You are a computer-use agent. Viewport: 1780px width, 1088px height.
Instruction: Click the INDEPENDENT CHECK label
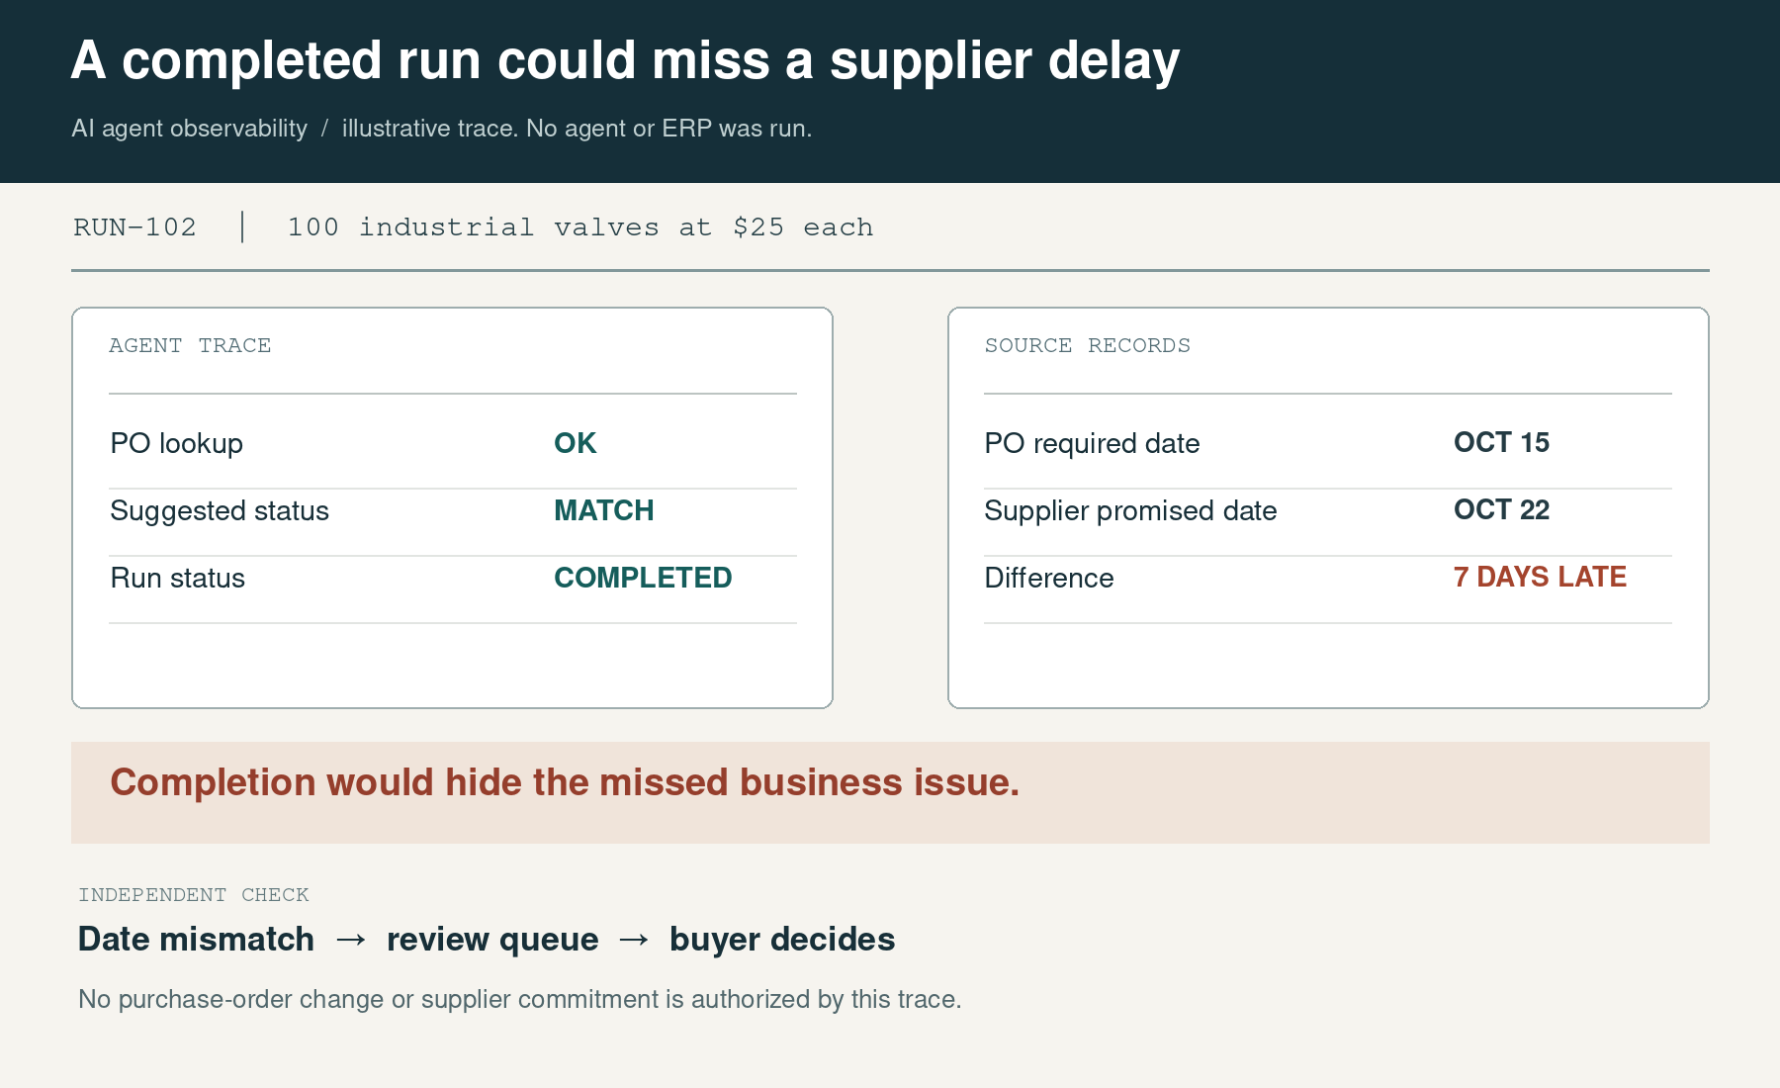(x=194, y=894)
